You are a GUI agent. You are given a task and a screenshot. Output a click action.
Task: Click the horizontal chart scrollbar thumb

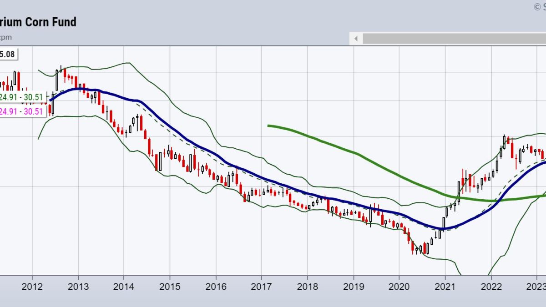(455, 39)
